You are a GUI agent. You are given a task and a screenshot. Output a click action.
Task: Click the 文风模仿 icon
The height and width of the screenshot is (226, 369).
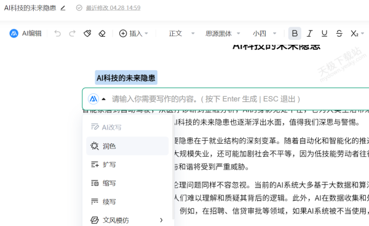pyautogui.click(x=95, y=220)
